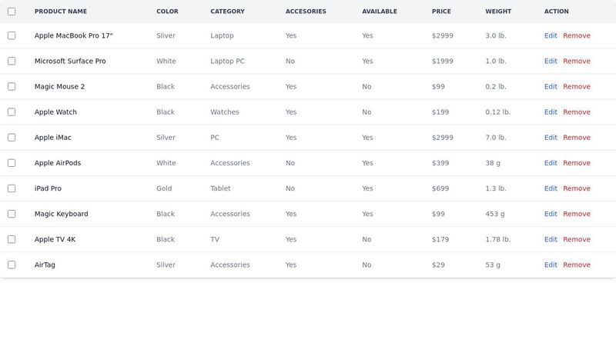Remove Apple AirPods from the table
This screenshot has height=346, width=616.
(x=576, y=163)
